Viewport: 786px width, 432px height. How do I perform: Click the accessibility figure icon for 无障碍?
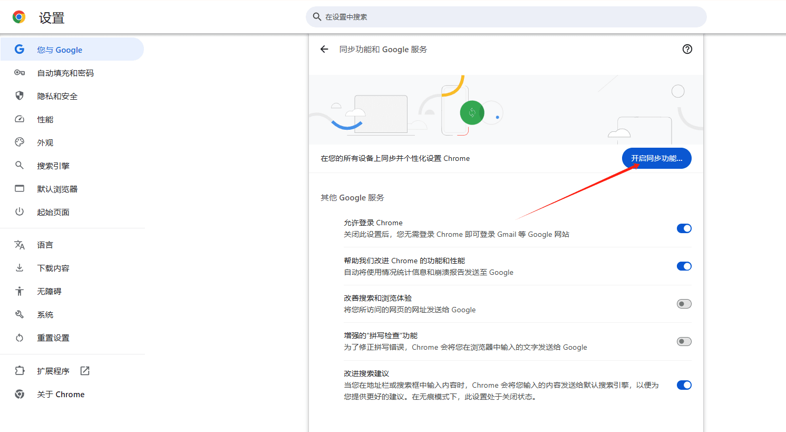[x=20, y=291]
